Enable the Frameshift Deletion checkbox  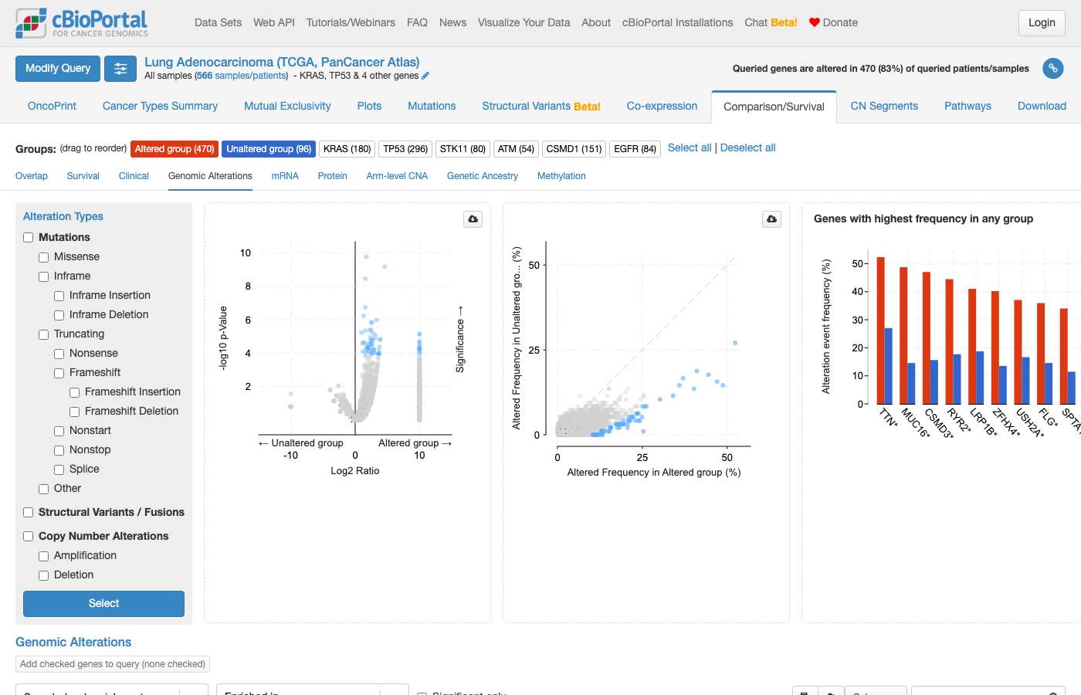click(75, 412)
